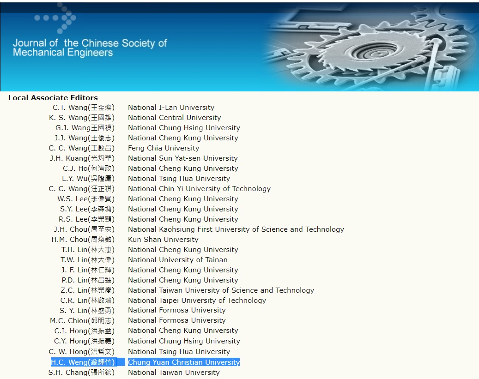479x379 pixels.
Task: Click National Central University
Action: tap(175, 118)
